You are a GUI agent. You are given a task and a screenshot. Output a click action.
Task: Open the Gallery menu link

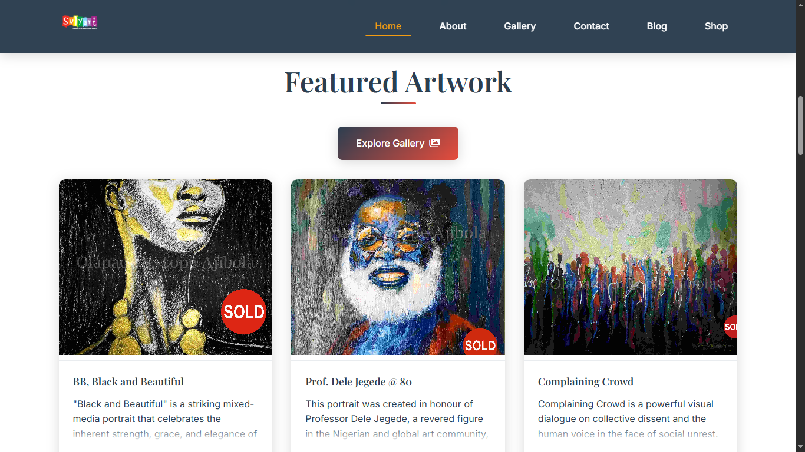520,26
